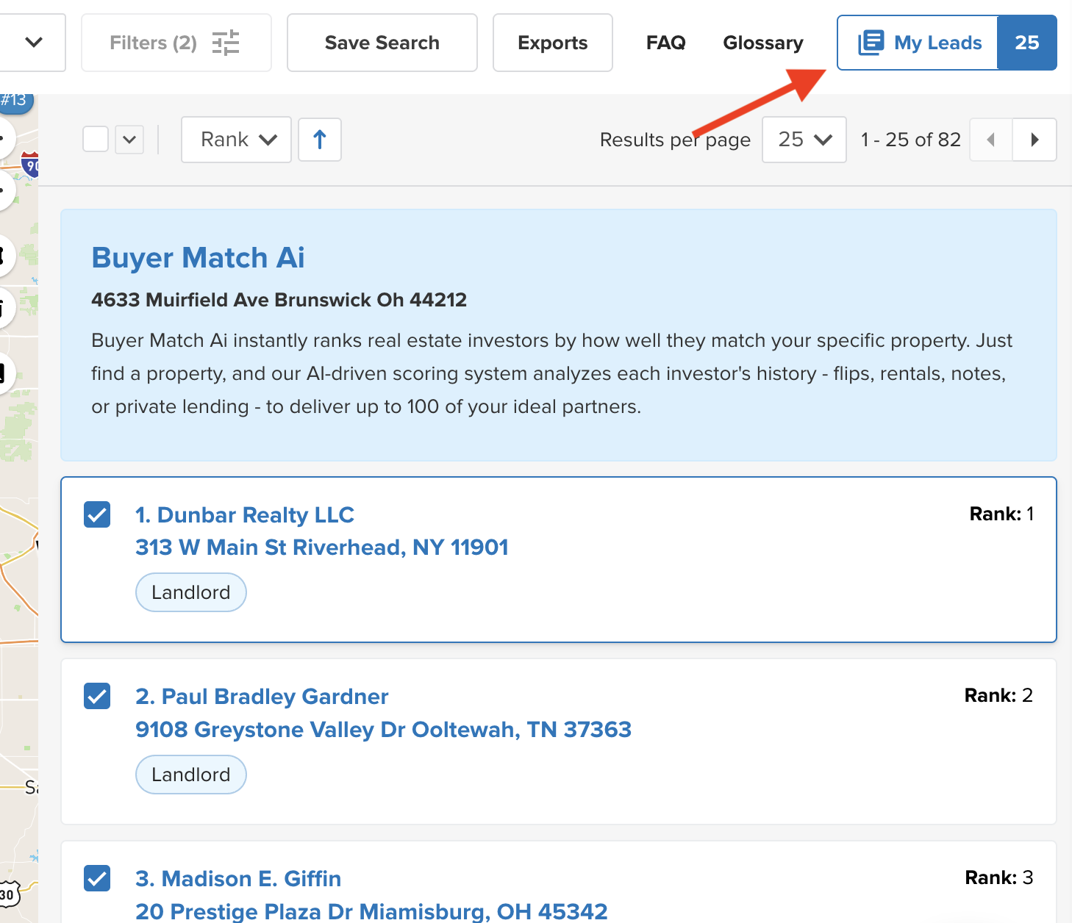Open Paul Bradley Gardner investor profile
The width and height of the screenshot is (1072, 923).
(x=262, y=697)
